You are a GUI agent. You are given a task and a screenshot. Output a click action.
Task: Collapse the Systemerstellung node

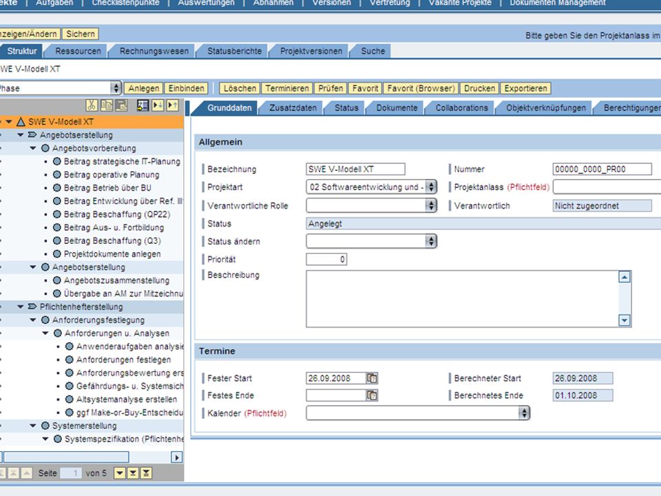coord(33,426)
